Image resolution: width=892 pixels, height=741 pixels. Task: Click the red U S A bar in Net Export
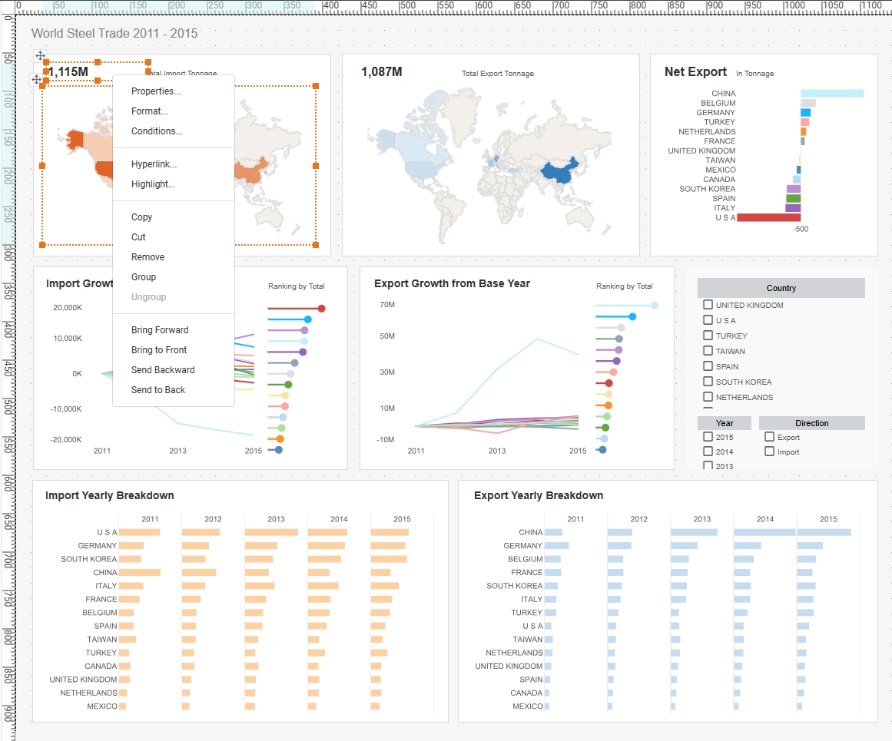pos(768,217)
